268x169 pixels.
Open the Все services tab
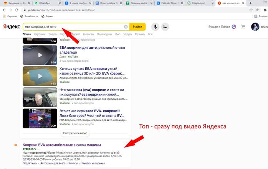(150, 34)
